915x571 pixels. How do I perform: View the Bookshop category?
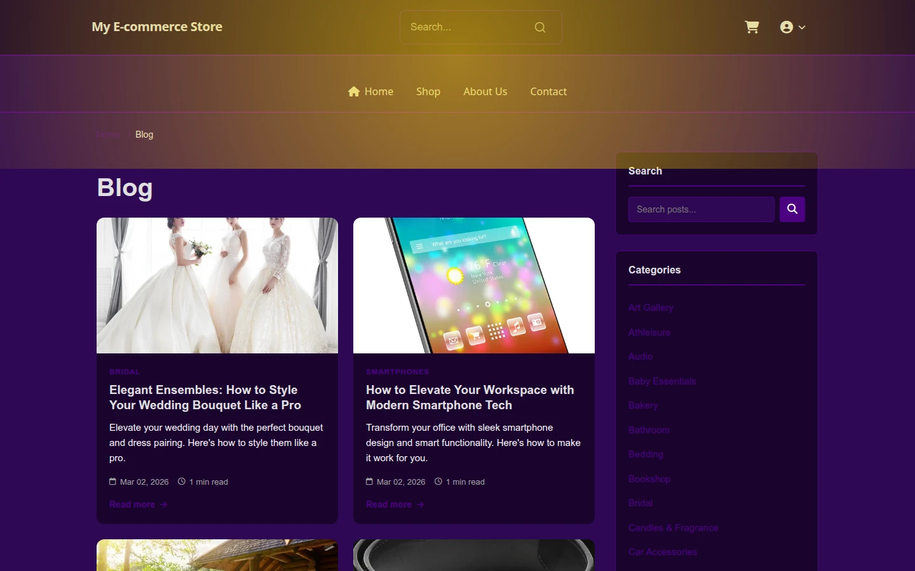click(649, 479)
